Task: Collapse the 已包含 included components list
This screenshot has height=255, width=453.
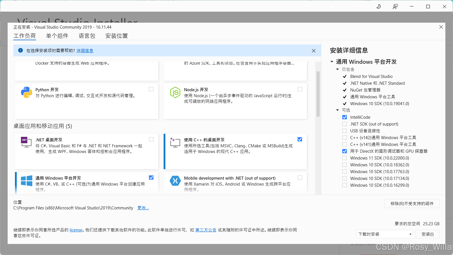Action: [x=337, y=69]
